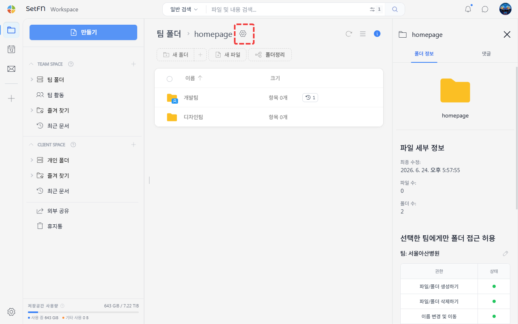Open CLIENT SPACE 최근 문서
This screenshot has height=324, width=518.
[x=58, y=191]
